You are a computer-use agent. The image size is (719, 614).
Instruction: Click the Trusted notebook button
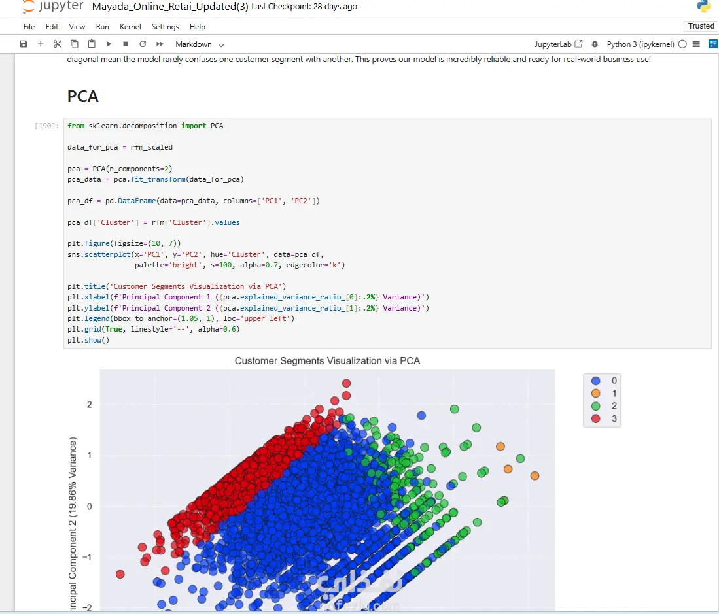click(701, 26)
